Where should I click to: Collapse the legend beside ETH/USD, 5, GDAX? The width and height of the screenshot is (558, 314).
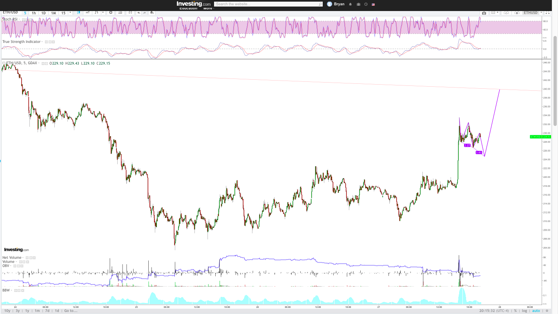[x=4, y=63]
